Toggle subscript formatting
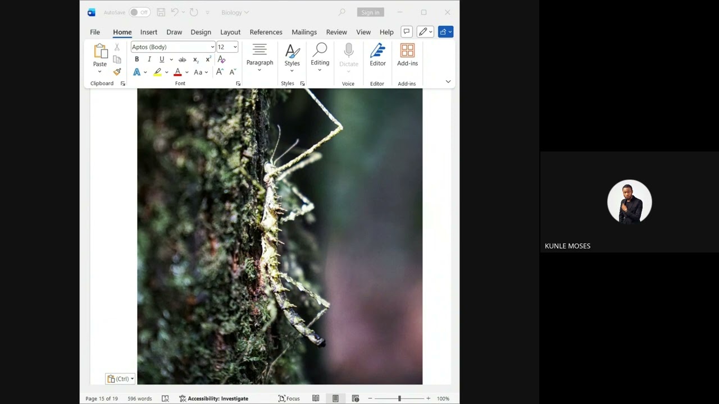Viewport: 719px width, 404px height. click(195, 59)
